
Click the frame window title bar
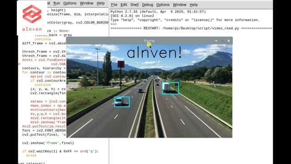pyautogui.click(x=149, y=41)
